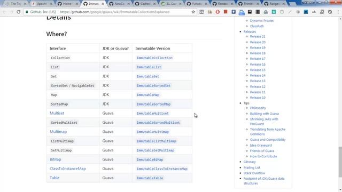The width and height of the screenshot is (342, 192).
Task: Close the Immutable GitHub tab
Action: coord(103,4)
